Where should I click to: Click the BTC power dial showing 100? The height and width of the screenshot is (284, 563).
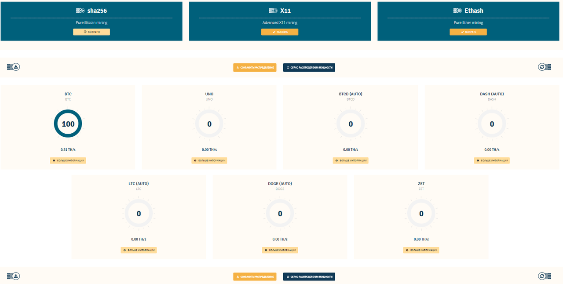[x=67, y=124]
